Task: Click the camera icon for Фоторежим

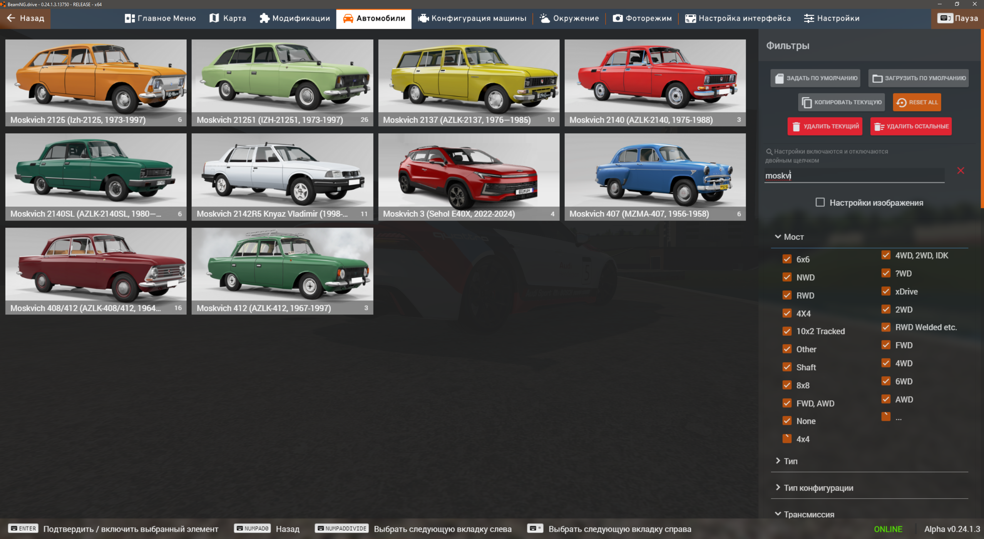Action: coord(618,18)
